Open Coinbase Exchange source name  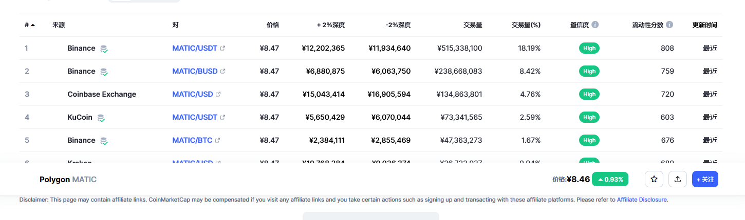click(x=102, y=94)
